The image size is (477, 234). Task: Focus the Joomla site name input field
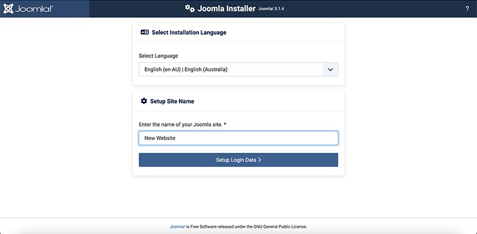pos(238,138)
